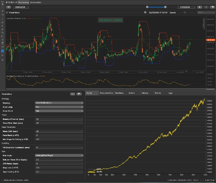Viewport: 216px width, 183px height.
Task: Click the green profit result label on chart
Action: tap(111, 20)
